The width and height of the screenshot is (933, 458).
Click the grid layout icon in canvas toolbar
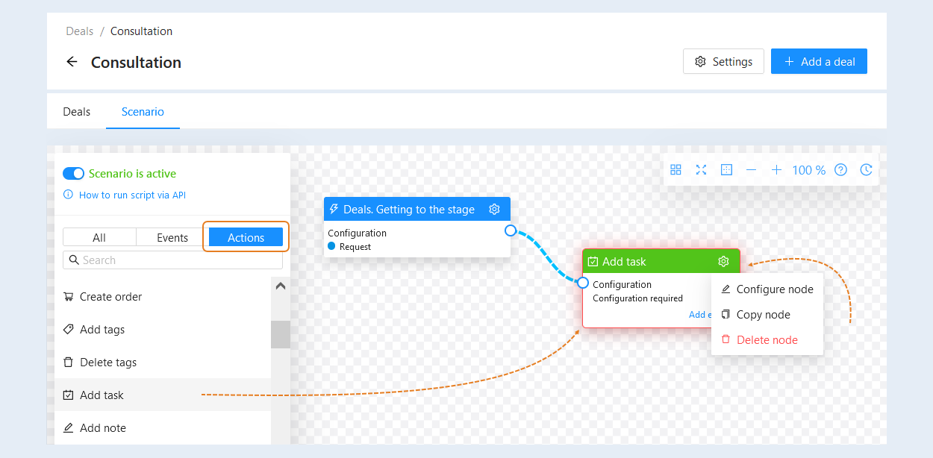click(x=675, y=170)
